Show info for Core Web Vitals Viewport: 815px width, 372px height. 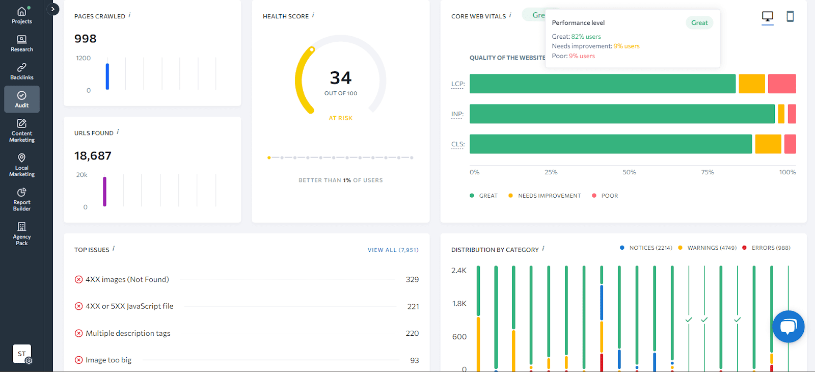510,15
